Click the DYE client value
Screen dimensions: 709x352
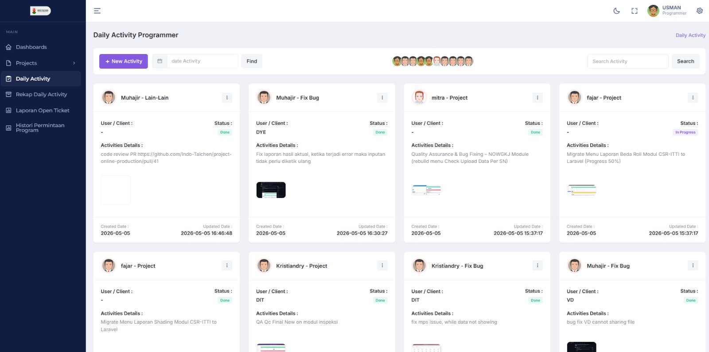(261, 132)
